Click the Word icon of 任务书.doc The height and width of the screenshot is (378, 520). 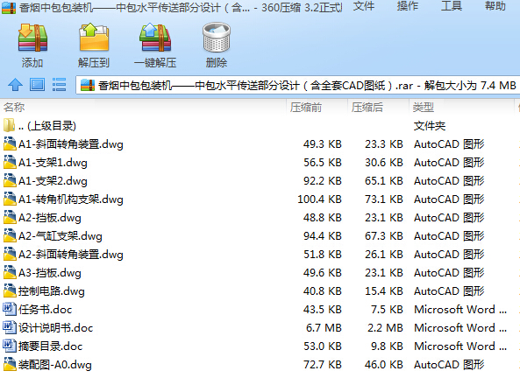click(10, 309)
